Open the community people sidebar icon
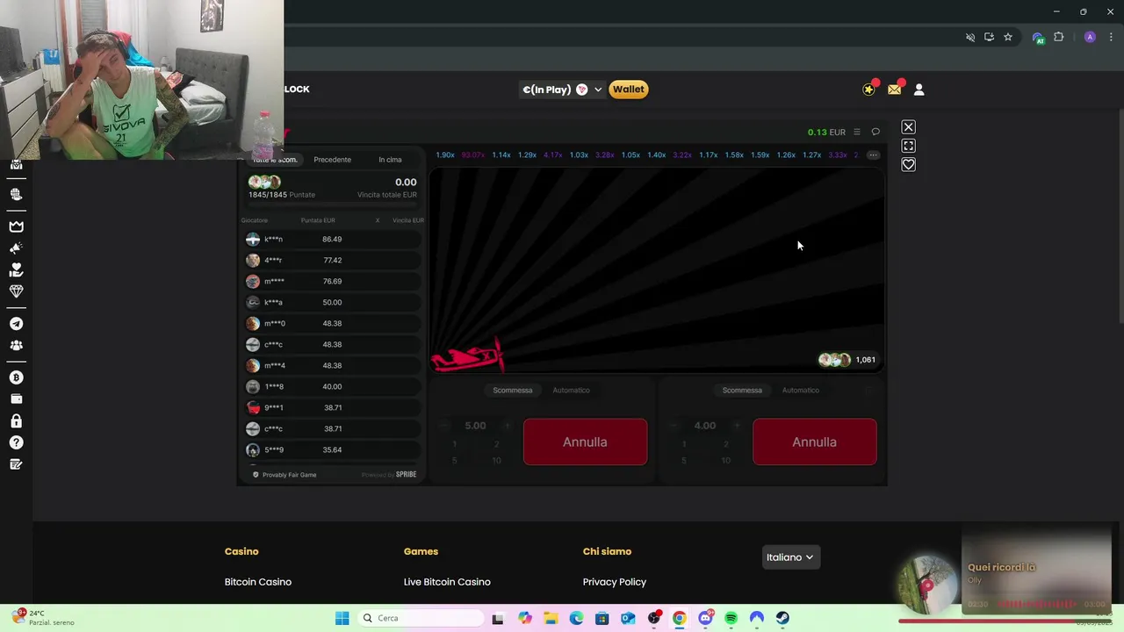Viewport: 1124px width, 632px height. tap(16, 345)
